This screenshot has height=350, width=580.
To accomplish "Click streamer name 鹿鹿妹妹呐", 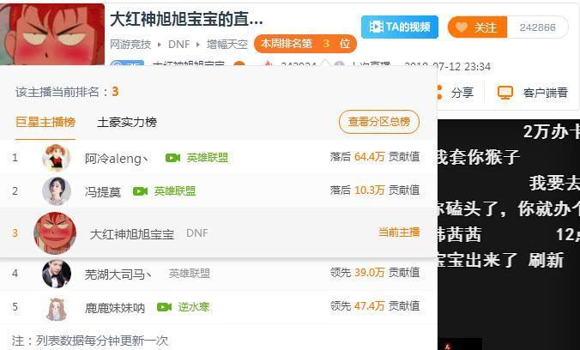I will (115, 308).
